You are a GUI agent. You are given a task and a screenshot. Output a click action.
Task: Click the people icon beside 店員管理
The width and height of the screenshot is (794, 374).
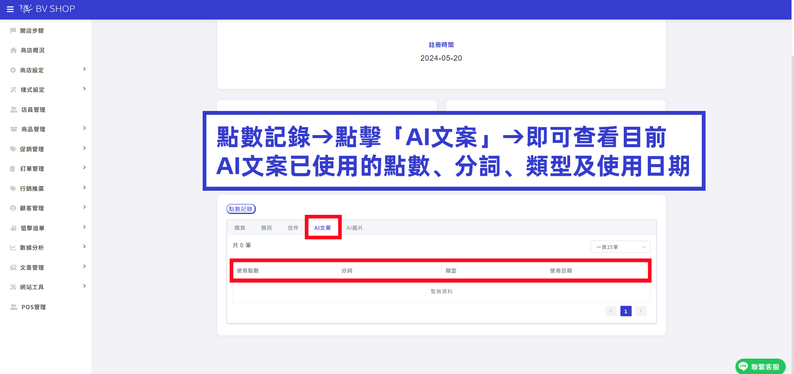[14, 110]
